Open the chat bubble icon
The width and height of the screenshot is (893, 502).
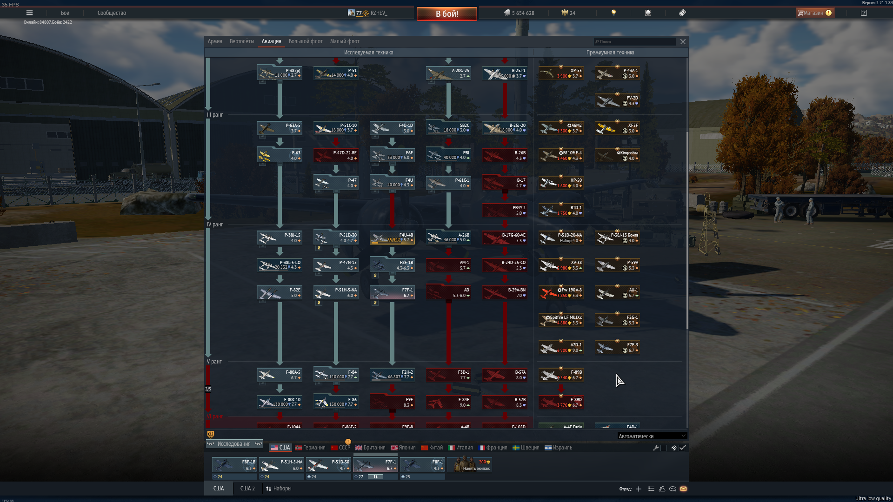pyautogui.click(x=673, y=489)
